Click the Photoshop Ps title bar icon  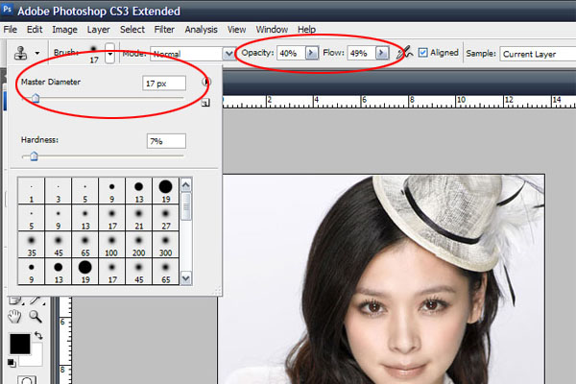pos(7,10)
